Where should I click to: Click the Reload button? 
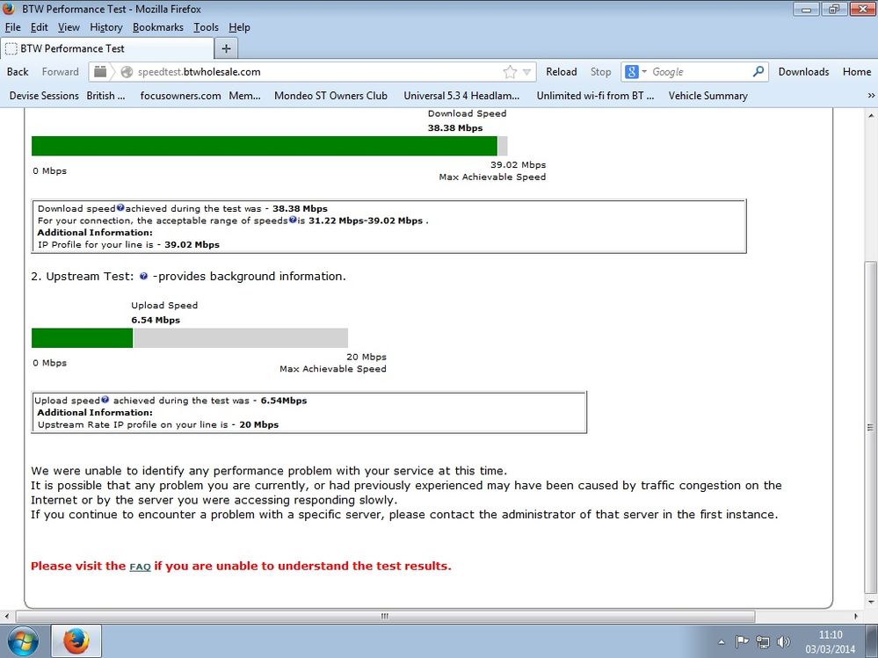click(x=561, y=72)
